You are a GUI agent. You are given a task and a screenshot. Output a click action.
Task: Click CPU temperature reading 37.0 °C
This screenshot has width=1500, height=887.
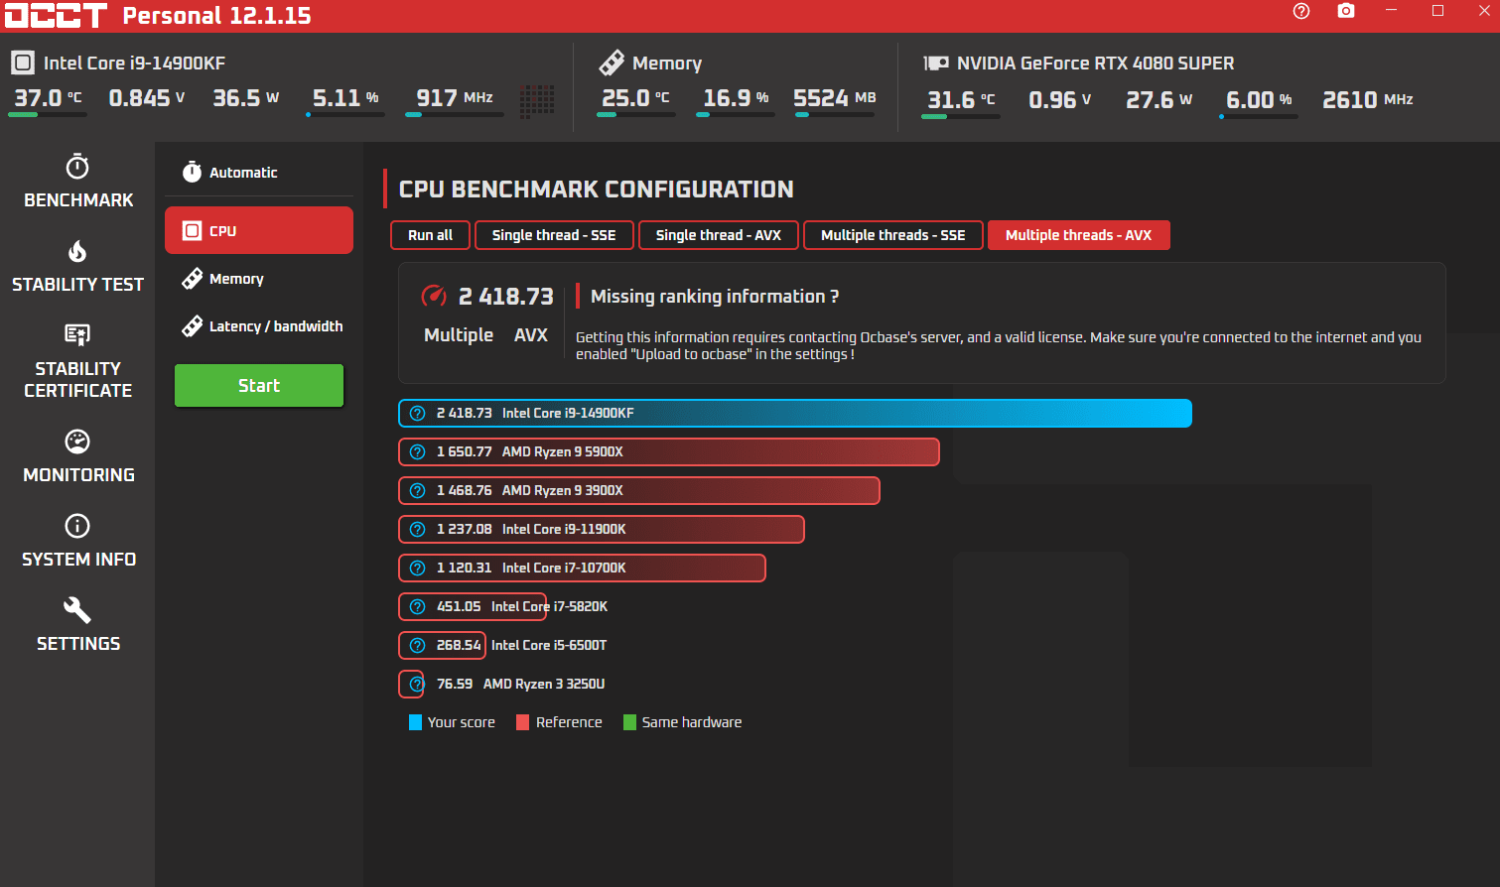click(x=48, y=98)
